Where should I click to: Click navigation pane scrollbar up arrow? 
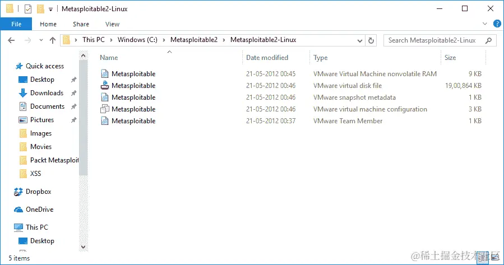(x=83, y=56)
